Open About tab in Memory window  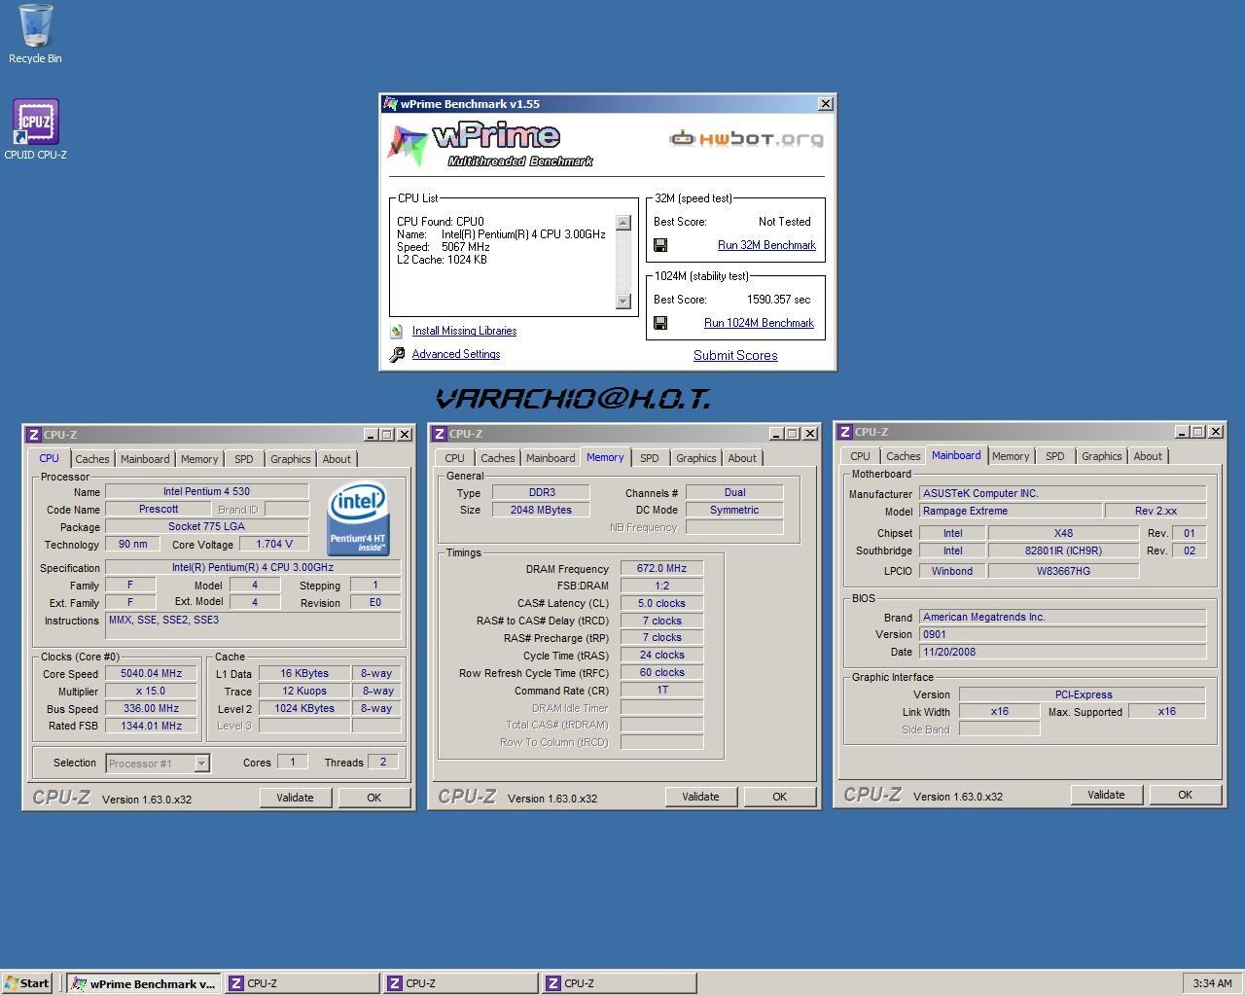[x=742, y=458]
